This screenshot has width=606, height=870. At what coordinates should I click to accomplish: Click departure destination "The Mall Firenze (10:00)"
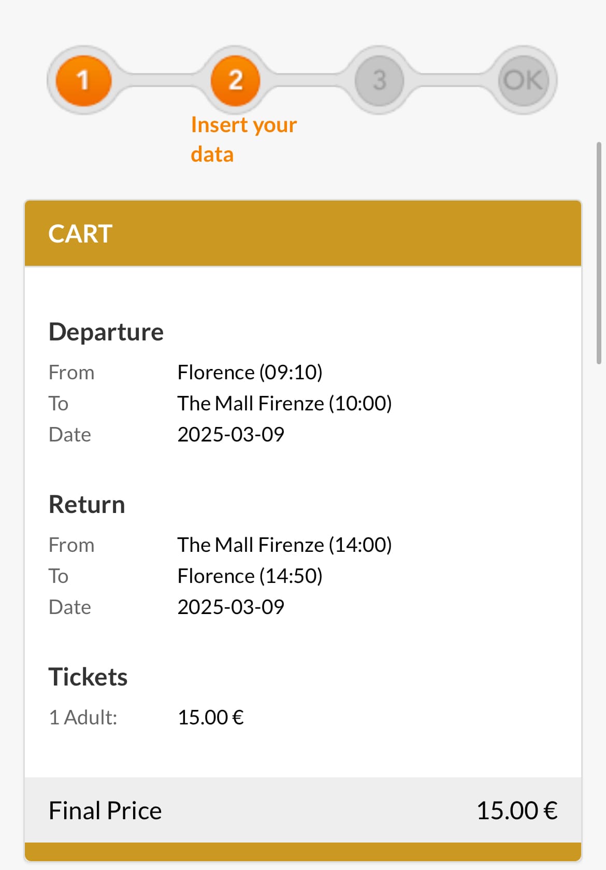point(284,403)
